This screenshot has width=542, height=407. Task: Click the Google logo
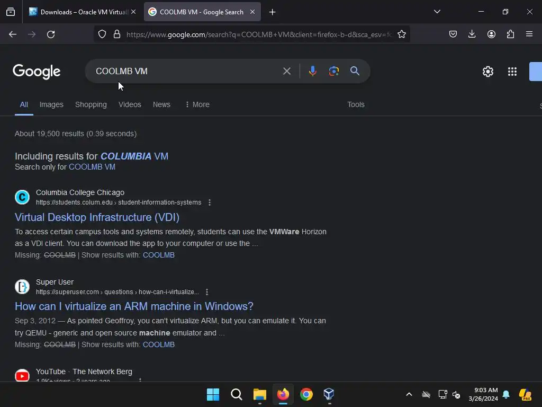(x=37, y=72)
